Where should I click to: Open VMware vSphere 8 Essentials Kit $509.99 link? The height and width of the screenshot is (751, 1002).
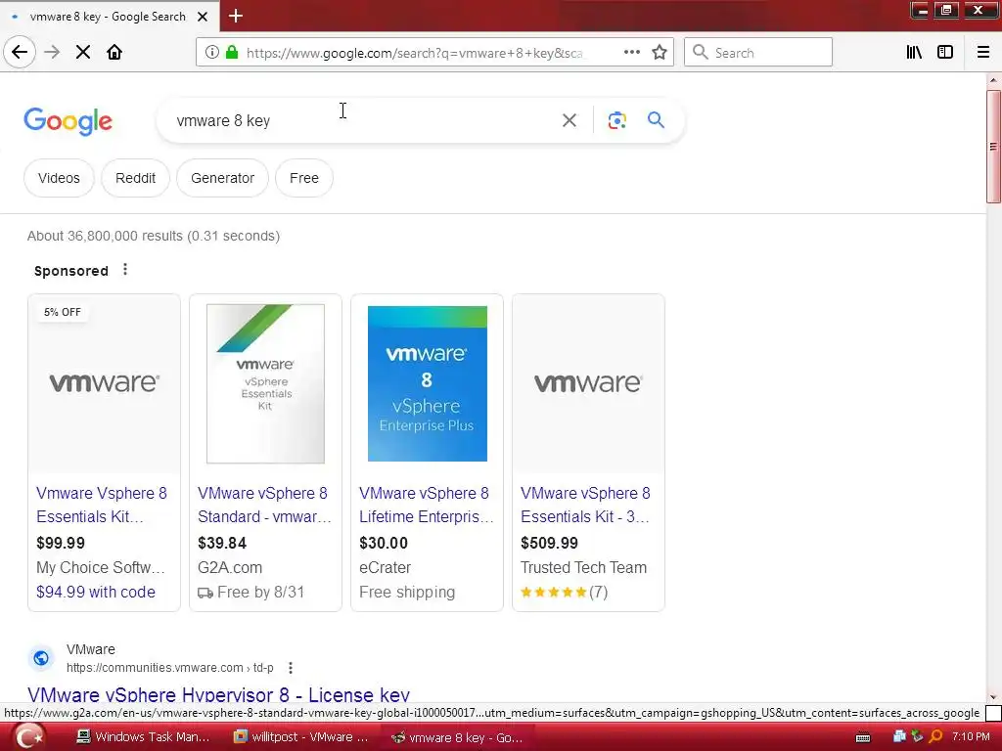coord(585,505)
